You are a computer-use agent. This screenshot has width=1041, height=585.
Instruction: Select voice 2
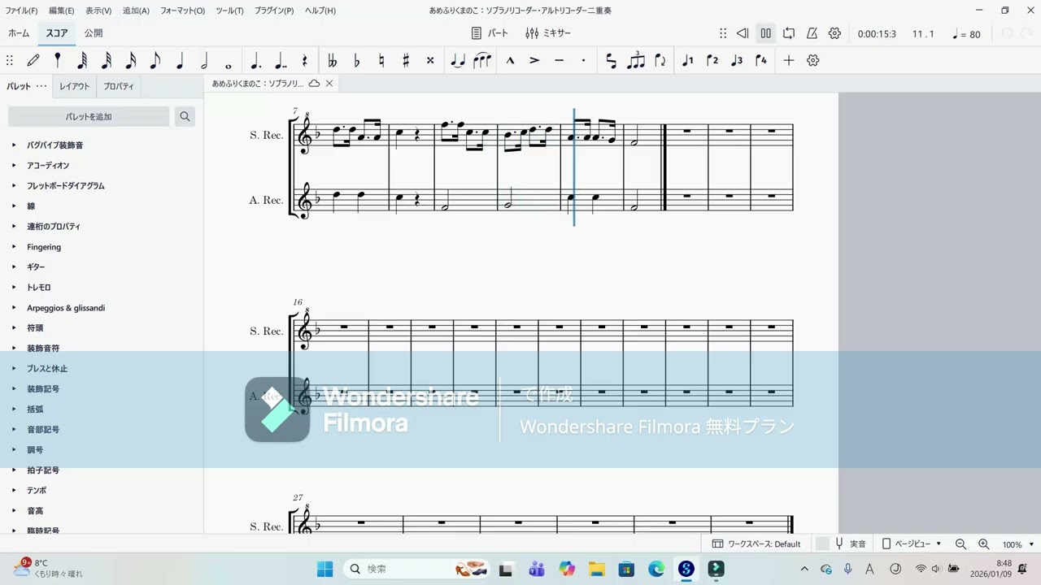click(712, 60)
